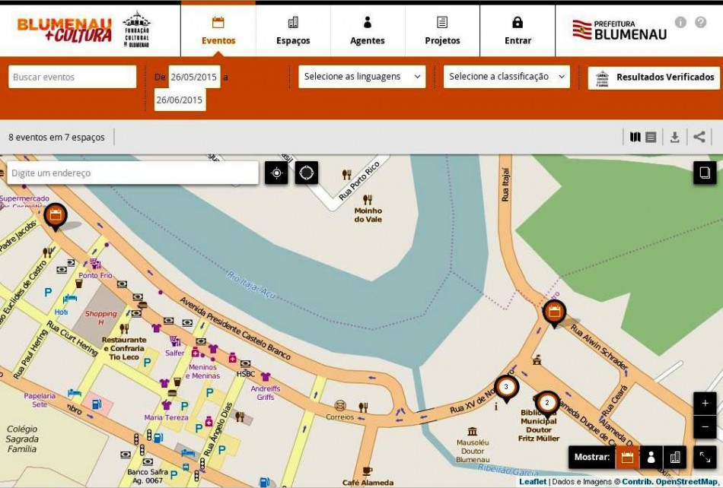Open cluster marker showing 2 events

pyautogui.click(x=547, y=404)
